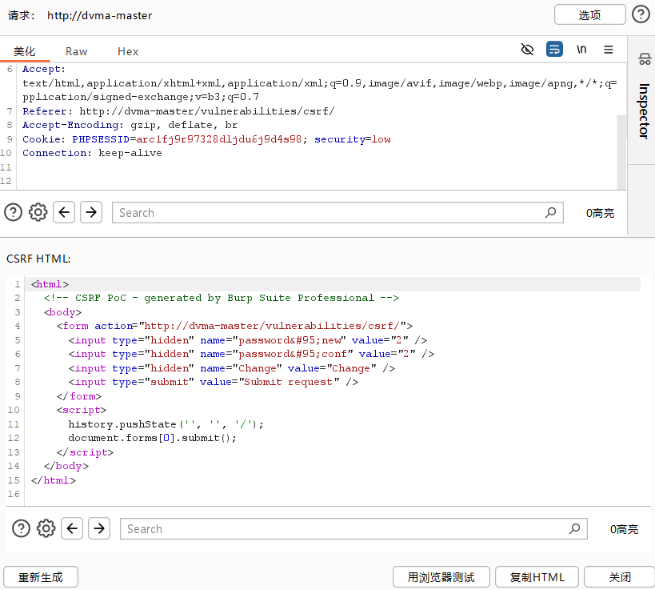The height and width of the screenshot is (590, 655).
Task: Click the 关闭 close button
Action: click(620, 577)
